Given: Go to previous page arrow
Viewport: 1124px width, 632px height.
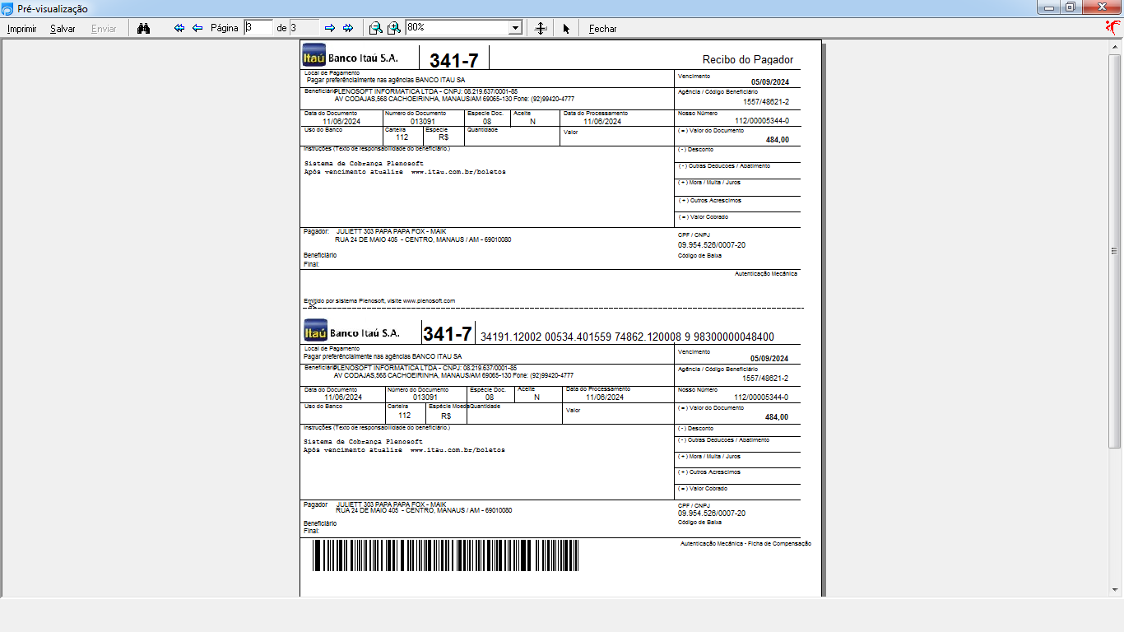Looking at the screenshot, I should [x=197, y=28].
